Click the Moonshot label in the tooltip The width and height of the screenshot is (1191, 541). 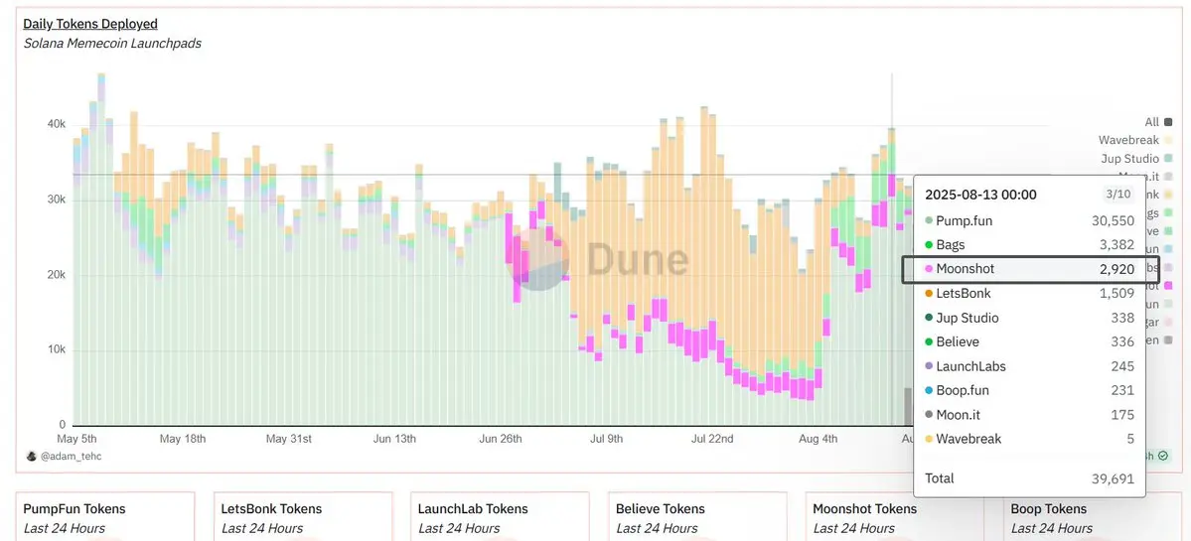coord(965,269)
